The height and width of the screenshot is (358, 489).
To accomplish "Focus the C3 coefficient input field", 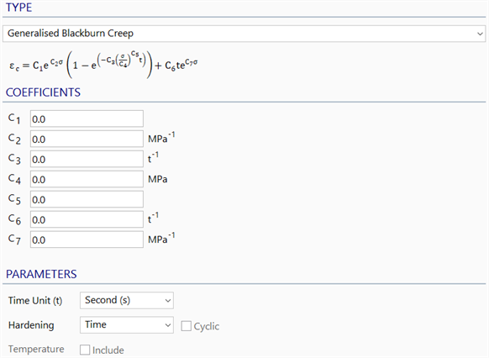I will click(87, 159).
